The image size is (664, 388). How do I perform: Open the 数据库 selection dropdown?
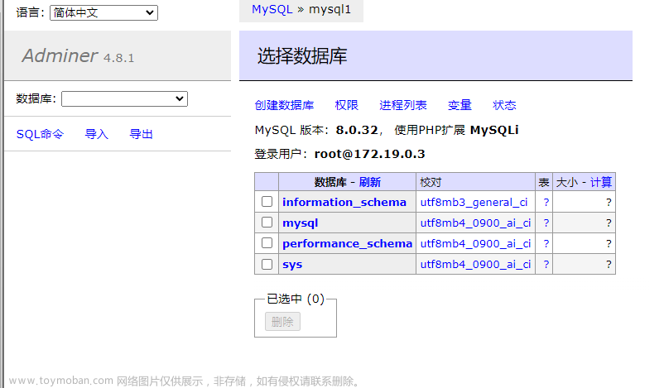click(124, 99)
